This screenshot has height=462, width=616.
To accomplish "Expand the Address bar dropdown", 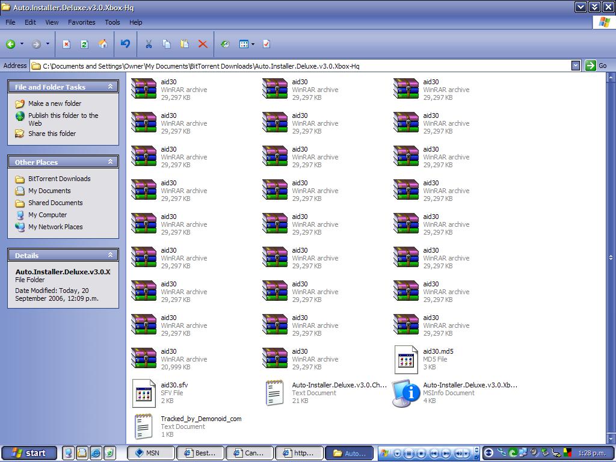I will click(x=576, y=66).
